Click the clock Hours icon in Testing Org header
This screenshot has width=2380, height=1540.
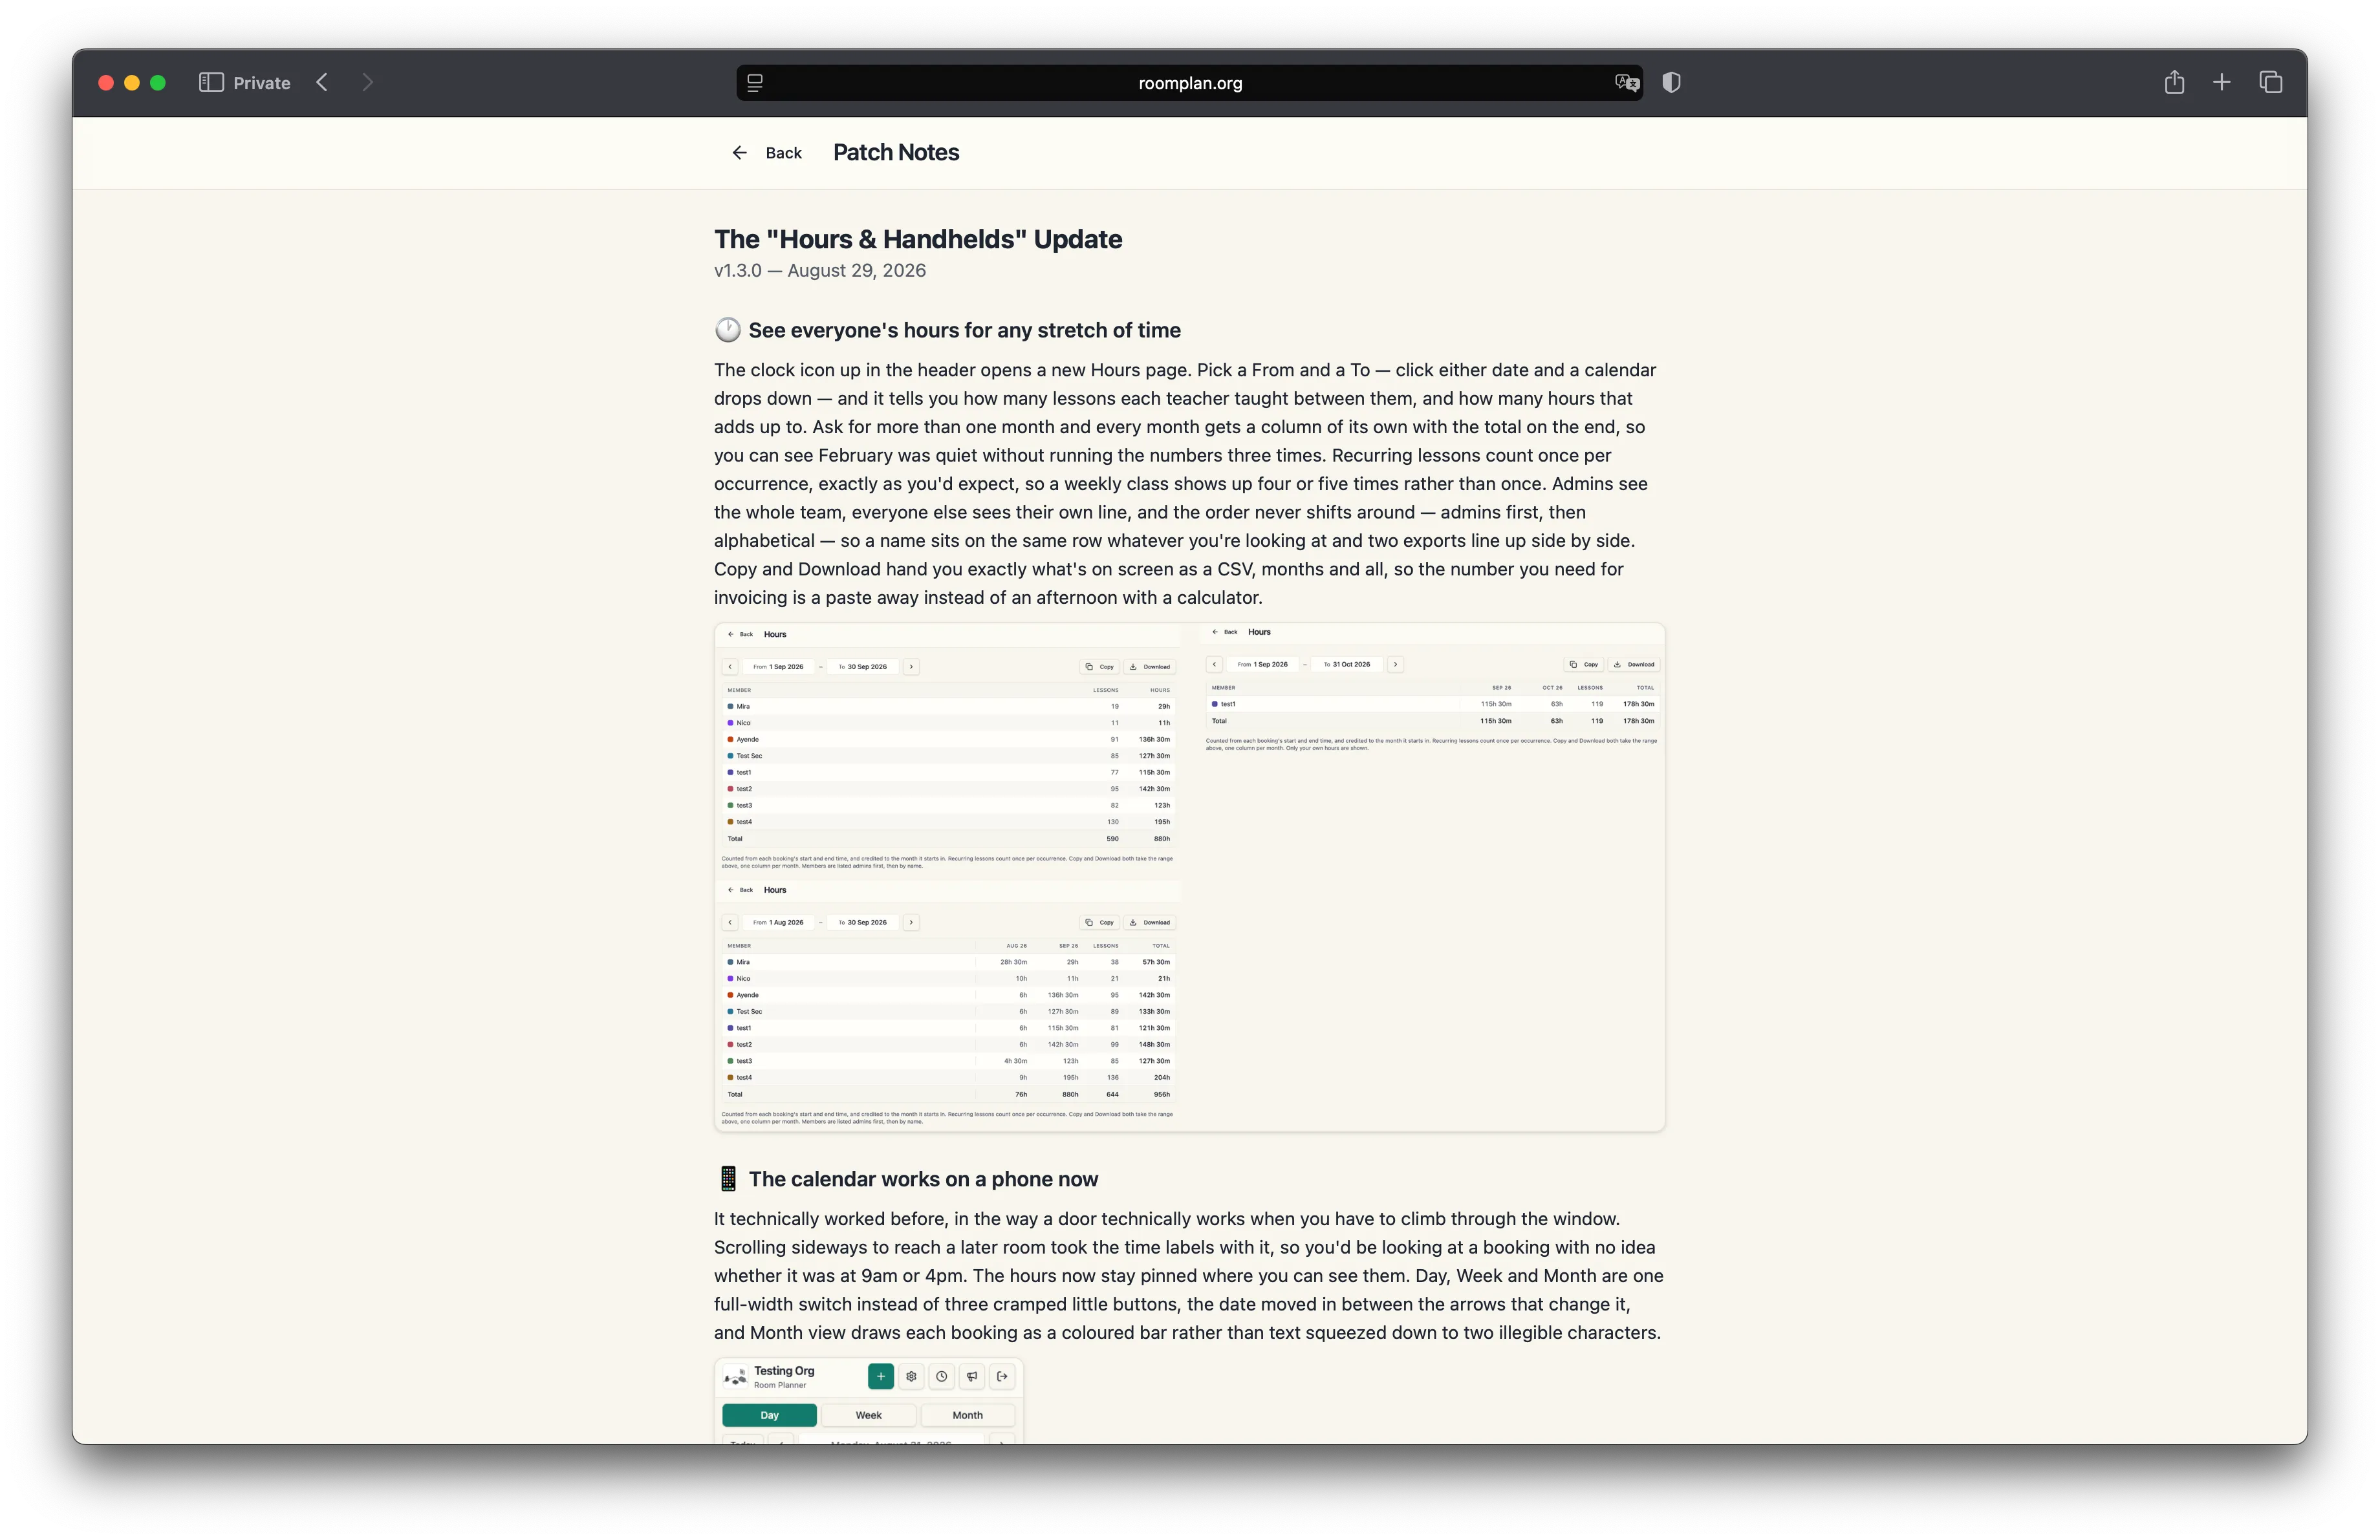tap(941, 1376)
